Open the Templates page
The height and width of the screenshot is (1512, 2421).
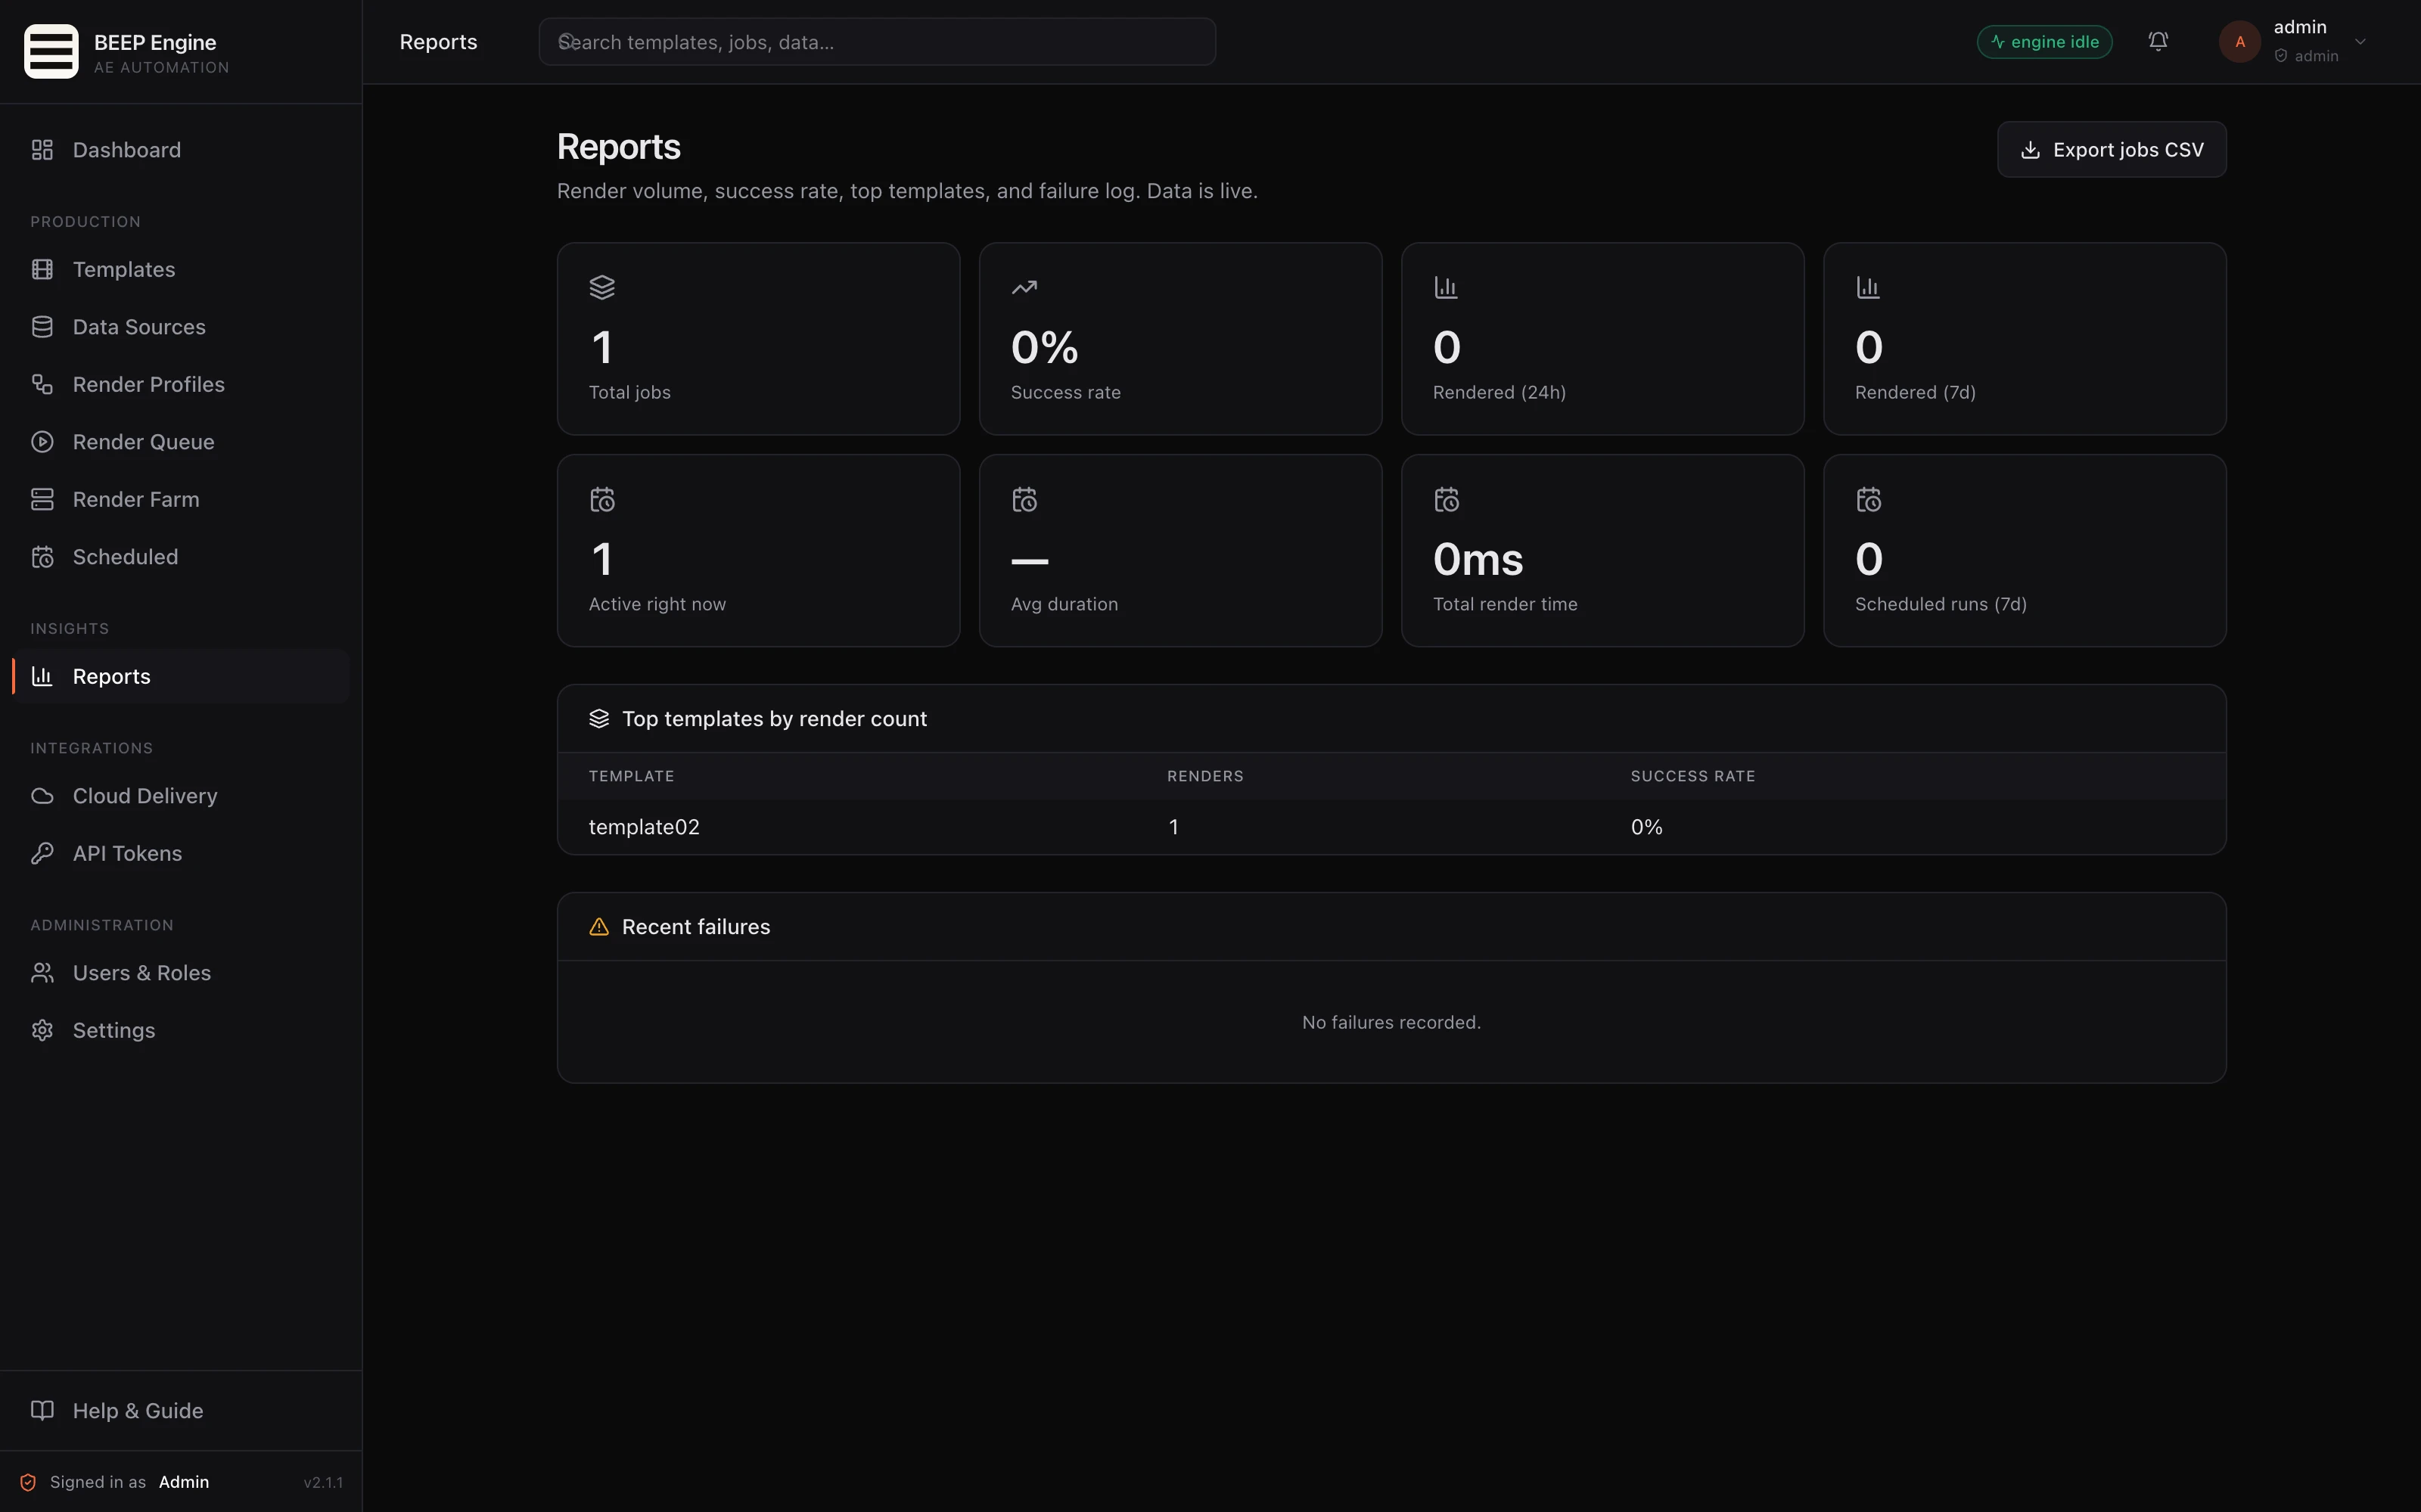(180, 269)
